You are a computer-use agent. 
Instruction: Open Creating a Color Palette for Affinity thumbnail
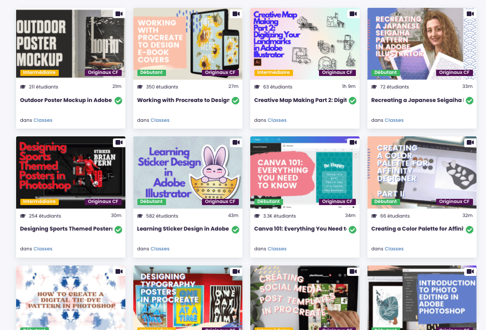pyautogui.click(x=422, y=172)
